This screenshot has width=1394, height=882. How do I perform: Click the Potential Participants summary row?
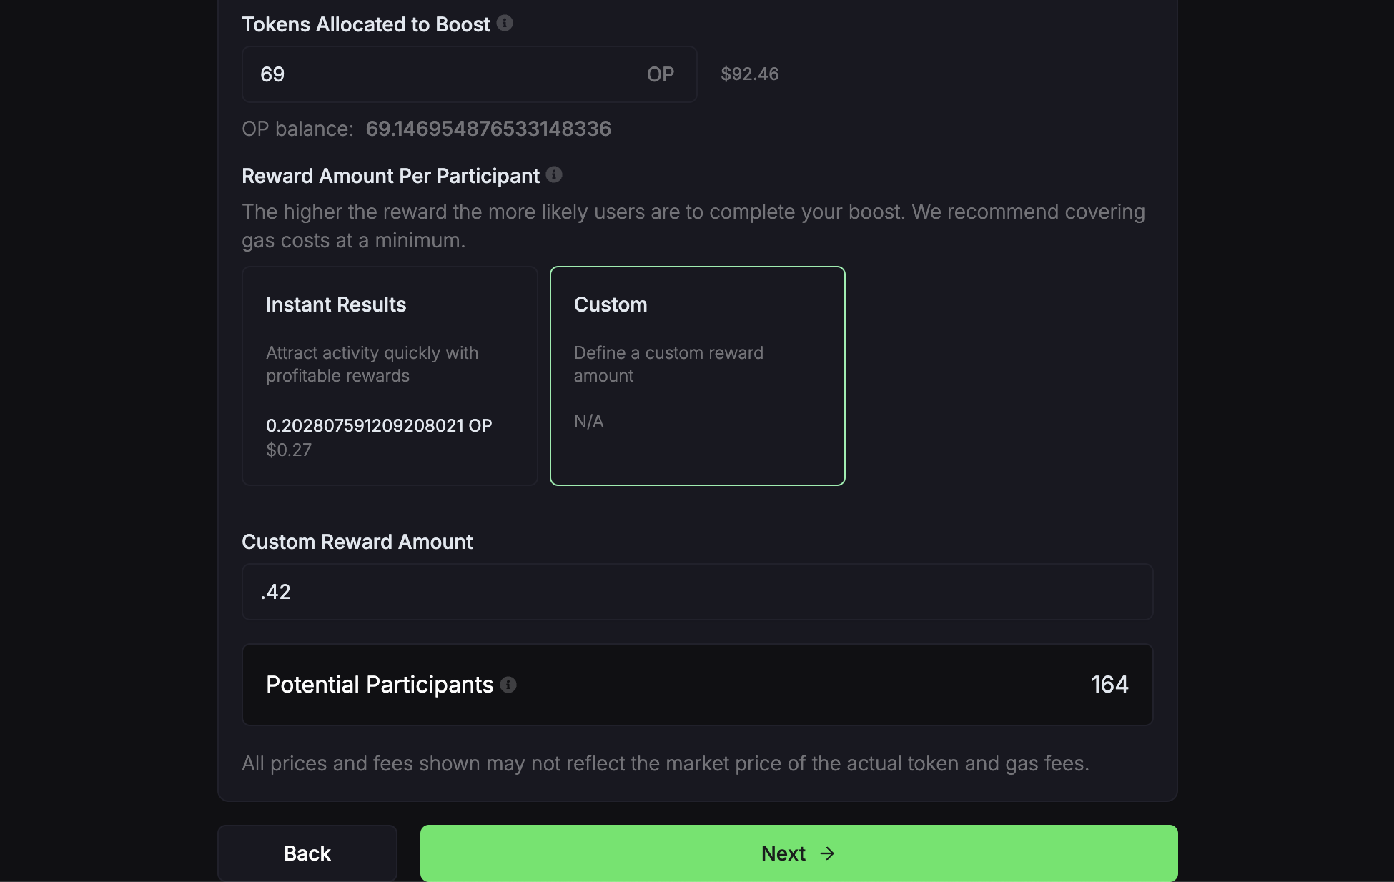[x=697, y=685]
